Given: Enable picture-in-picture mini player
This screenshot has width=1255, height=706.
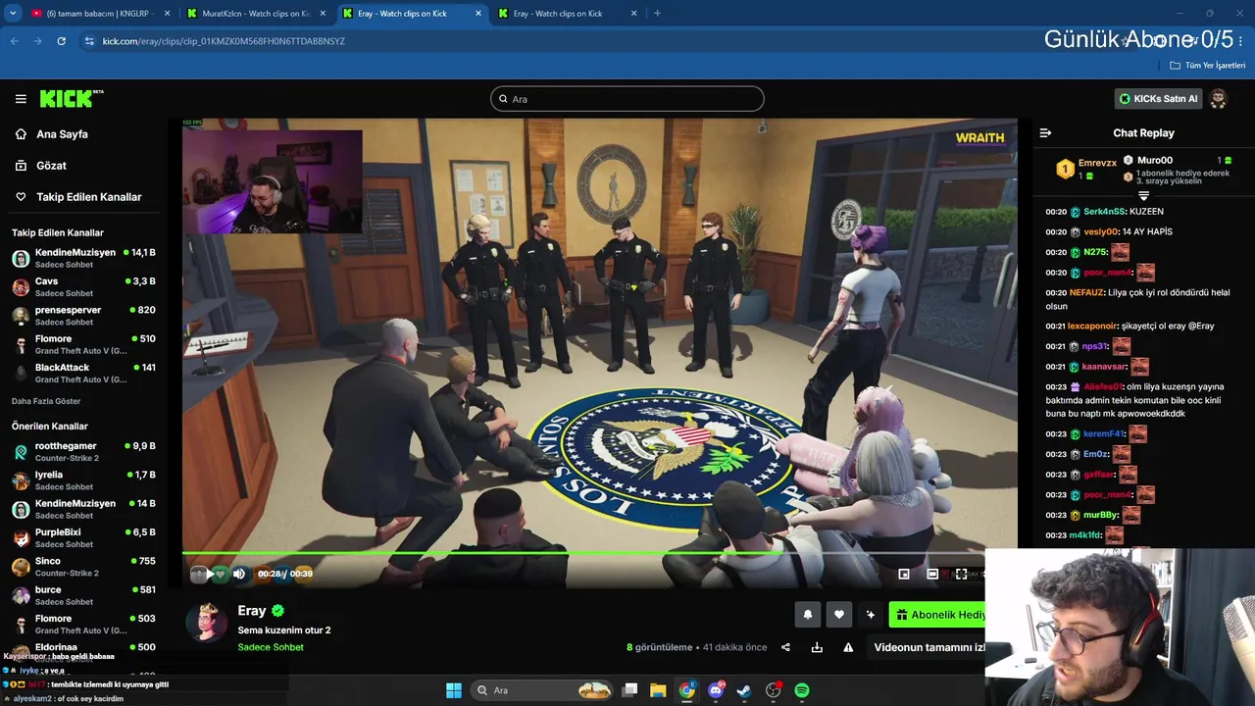Looking at the screenshot, I should click(904, 574).
